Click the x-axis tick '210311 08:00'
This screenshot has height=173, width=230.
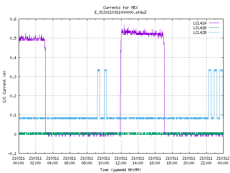point(87,161)
